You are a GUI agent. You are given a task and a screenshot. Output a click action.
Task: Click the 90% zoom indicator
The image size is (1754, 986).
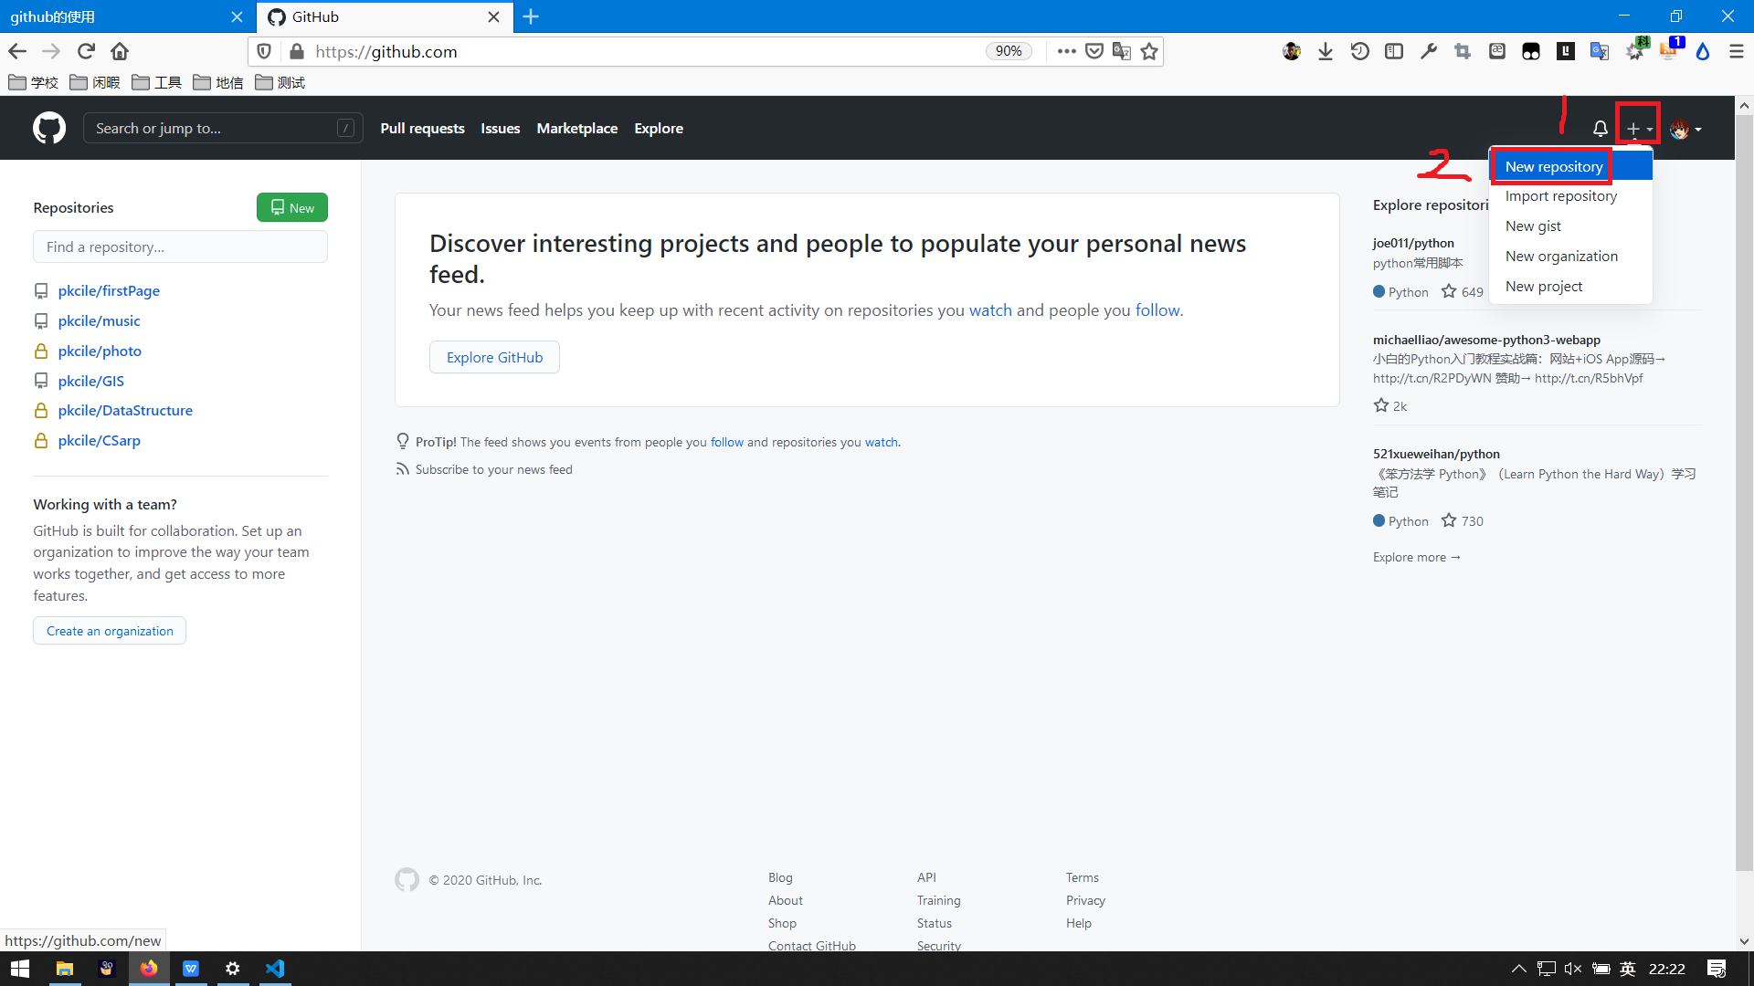click(x=1009, y=51)
